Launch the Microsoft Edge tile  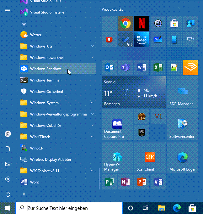point(183,157)
